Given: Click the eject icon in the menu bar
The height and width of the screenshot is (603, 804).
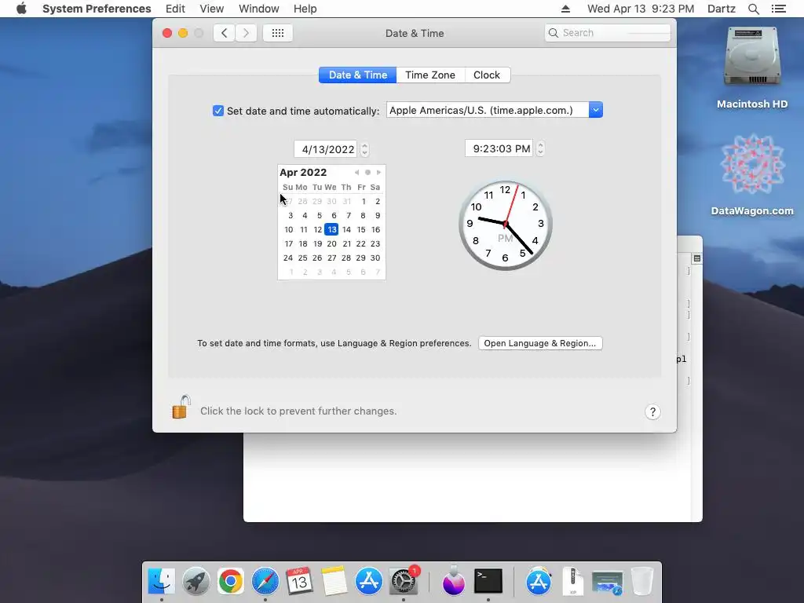Looking at the screenshot, I should [565, 9].
